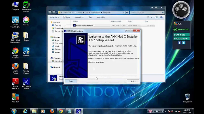
Task: Open Mozilla Firefox desktop shortcut
Action: 15,68
